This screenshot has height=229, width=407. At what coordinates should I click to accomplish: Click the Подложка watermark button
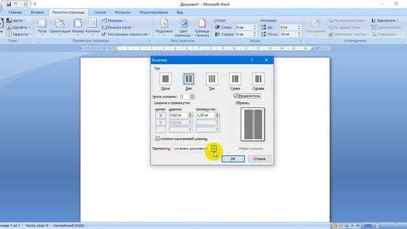(164, 27)
